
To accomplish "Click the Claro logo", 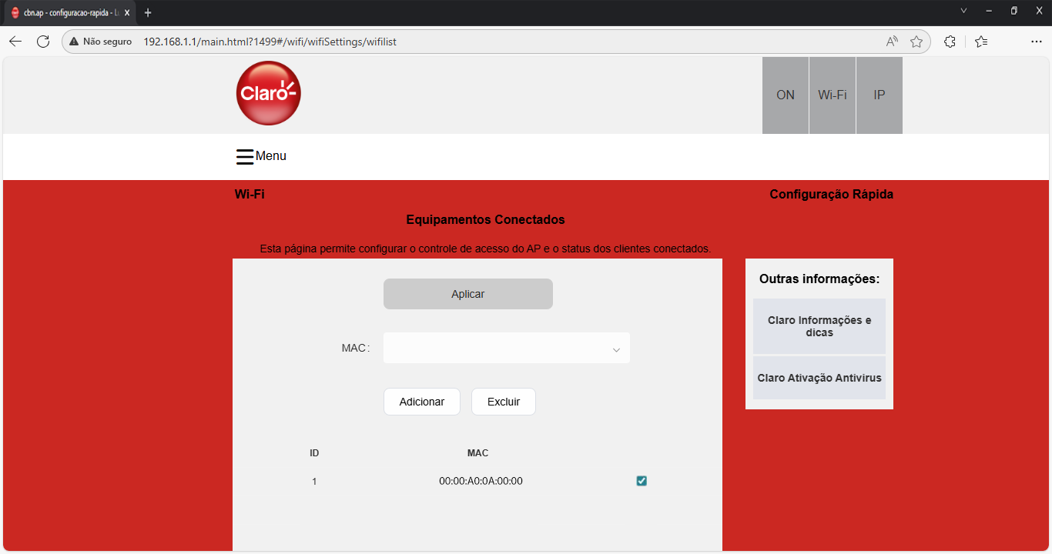I will [268, 93].
